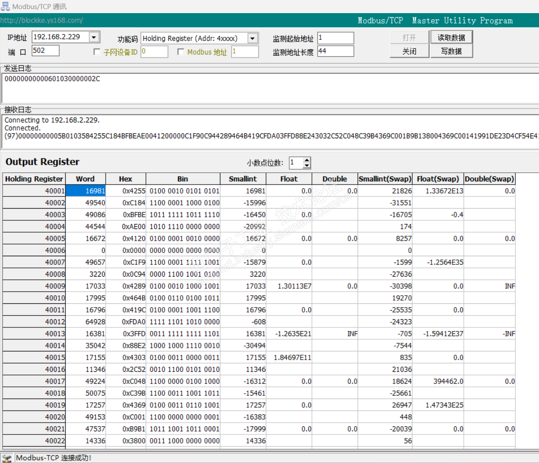Click the 监测地址长度 field showing 44

(335, 51)
